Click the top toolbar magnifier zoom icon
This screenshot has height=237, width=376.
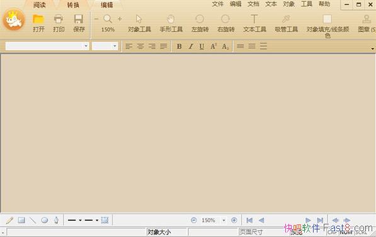click(x=108, y=19)
